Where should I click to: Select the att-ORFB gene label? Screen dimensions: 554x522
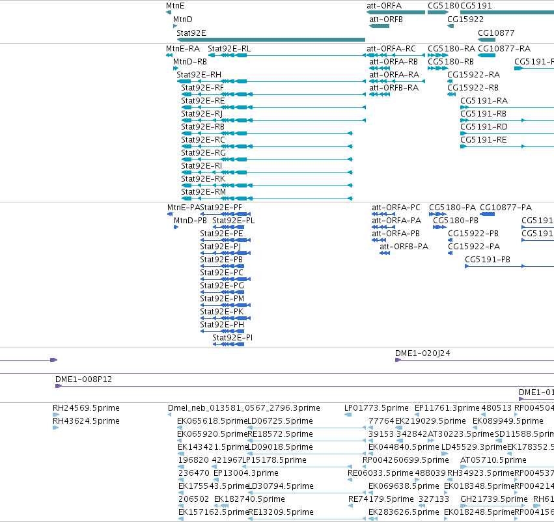(386, 19)
